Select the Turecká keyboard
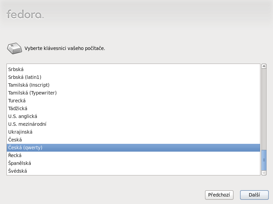Screen dimensions: 273x204 [133, 101]
